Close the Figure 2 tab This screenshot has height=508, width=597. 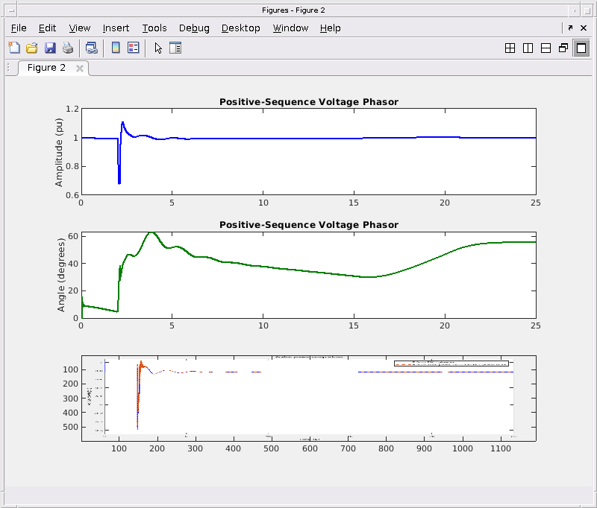[x=80, y=69]
